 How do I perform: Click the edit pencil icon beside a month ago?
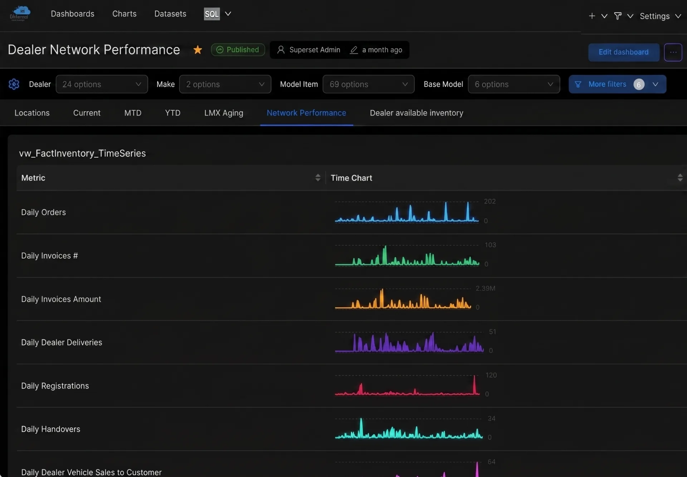click(x=354, y=50)
